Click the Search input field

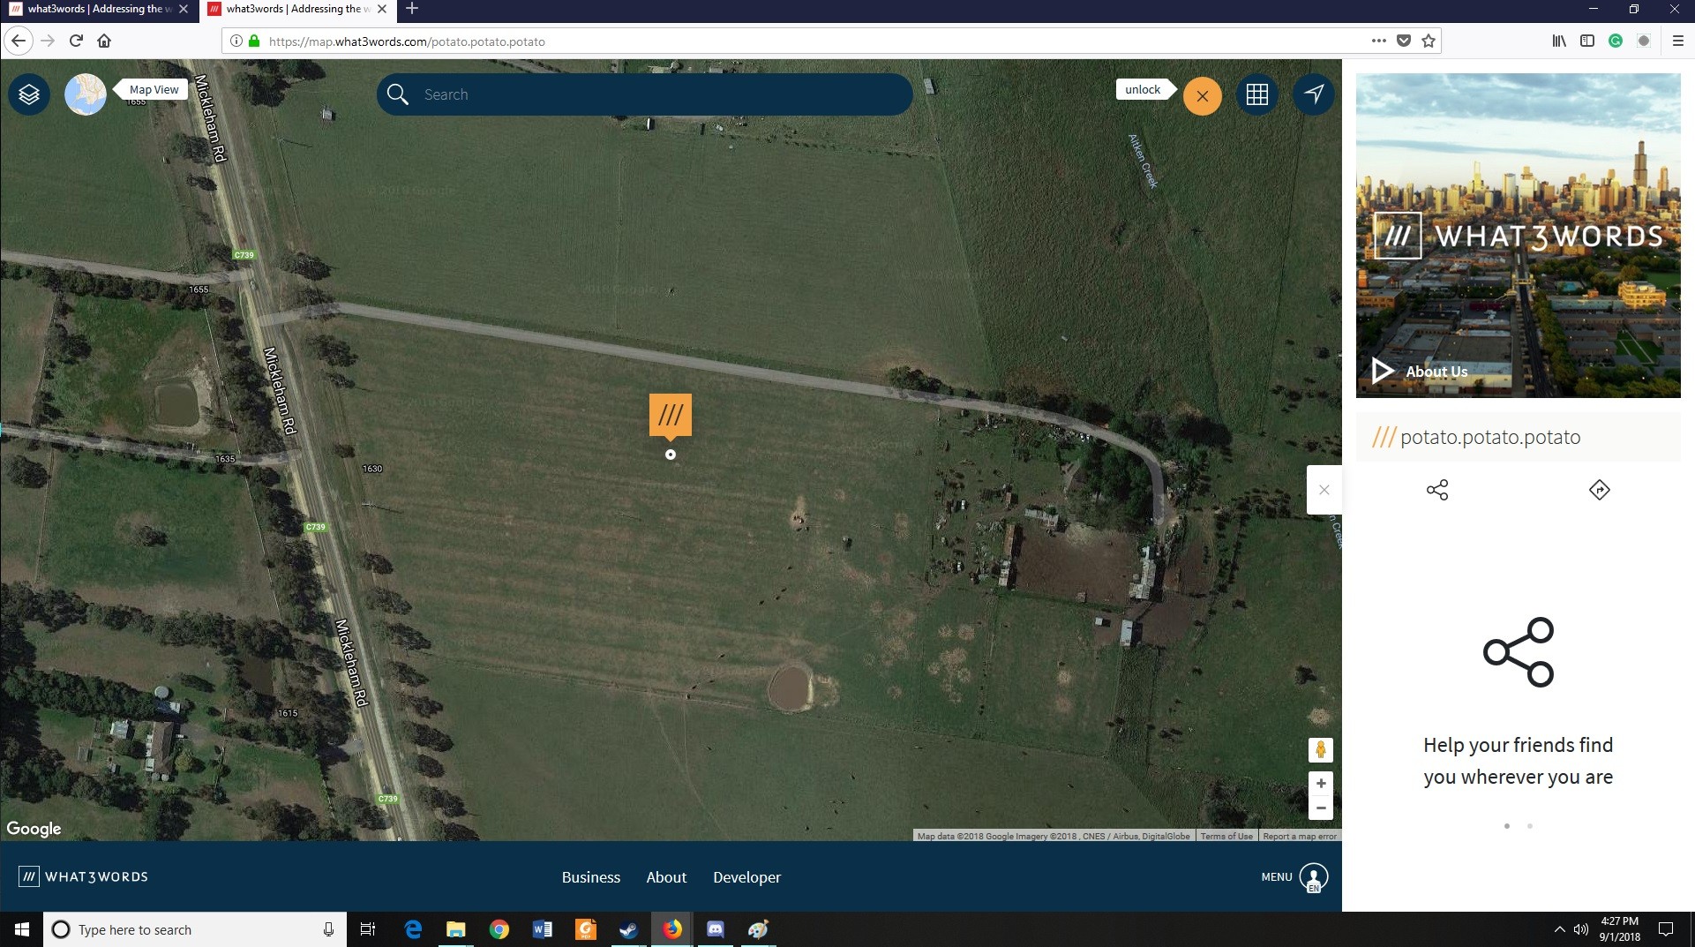pos(644,94)
